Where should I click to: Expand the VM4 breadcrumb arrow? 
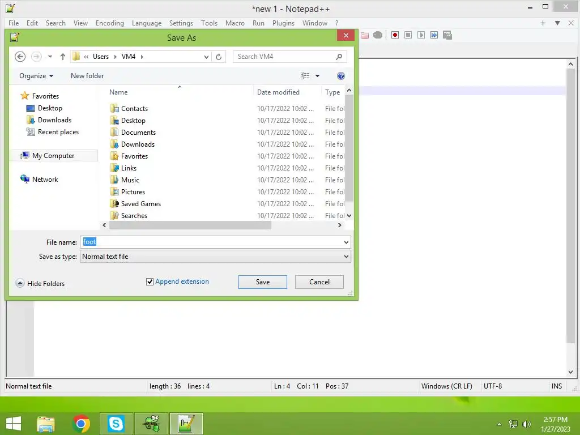[142, 57]
